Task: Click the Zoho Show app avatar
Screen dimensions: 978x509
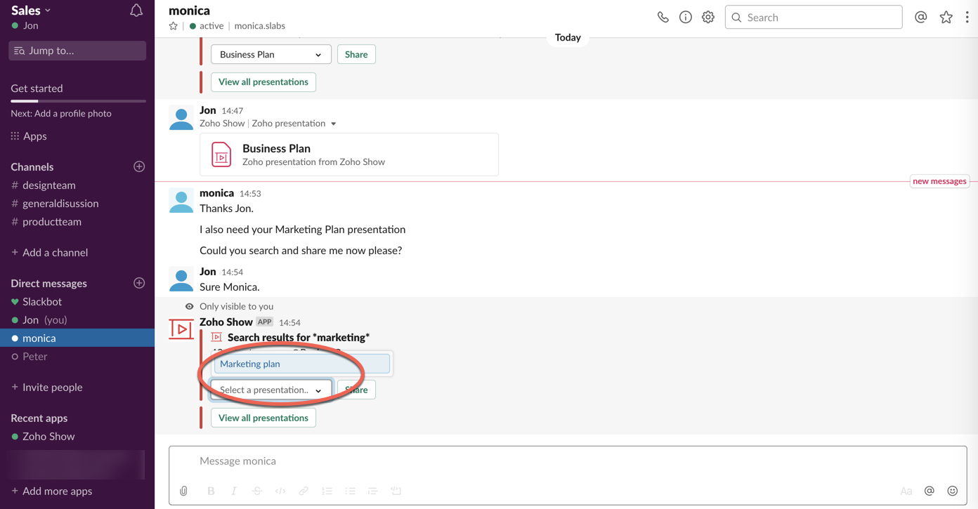Action: tap(181, 329)
